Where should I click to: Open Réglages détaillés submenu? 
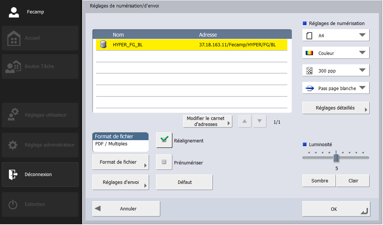pos(336,108)
